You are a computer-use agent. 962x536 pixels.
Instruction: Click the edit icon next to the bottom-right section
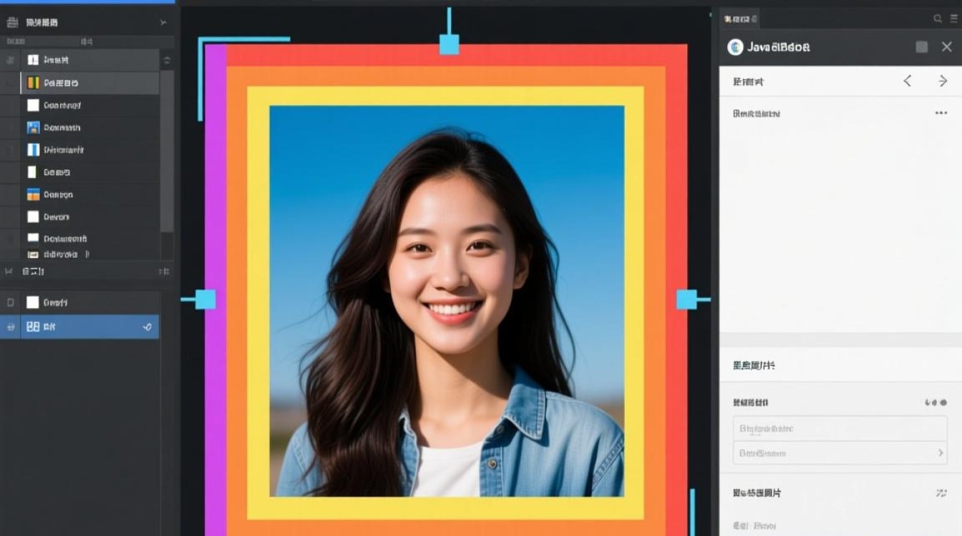pyautogui.click(x=942, y=493)
